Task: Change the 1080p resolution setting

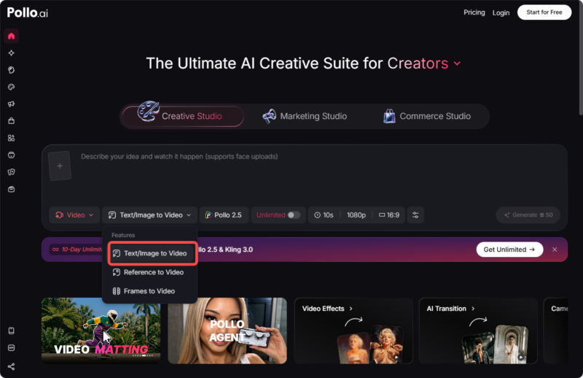Action: pyautogui.click(x=356, y=215)
